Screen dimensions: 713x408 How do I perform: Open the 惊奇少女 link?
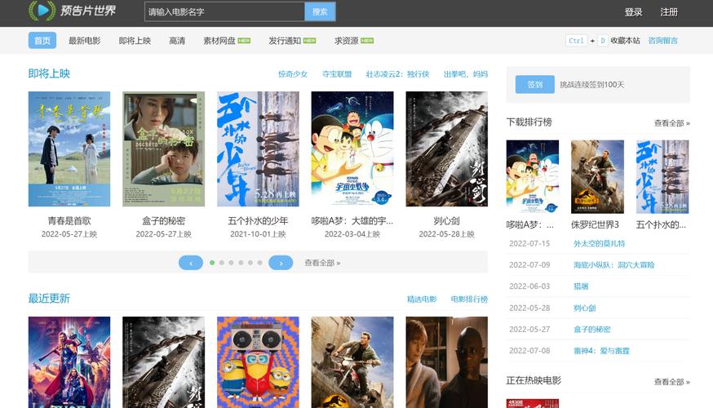(293, 74)
